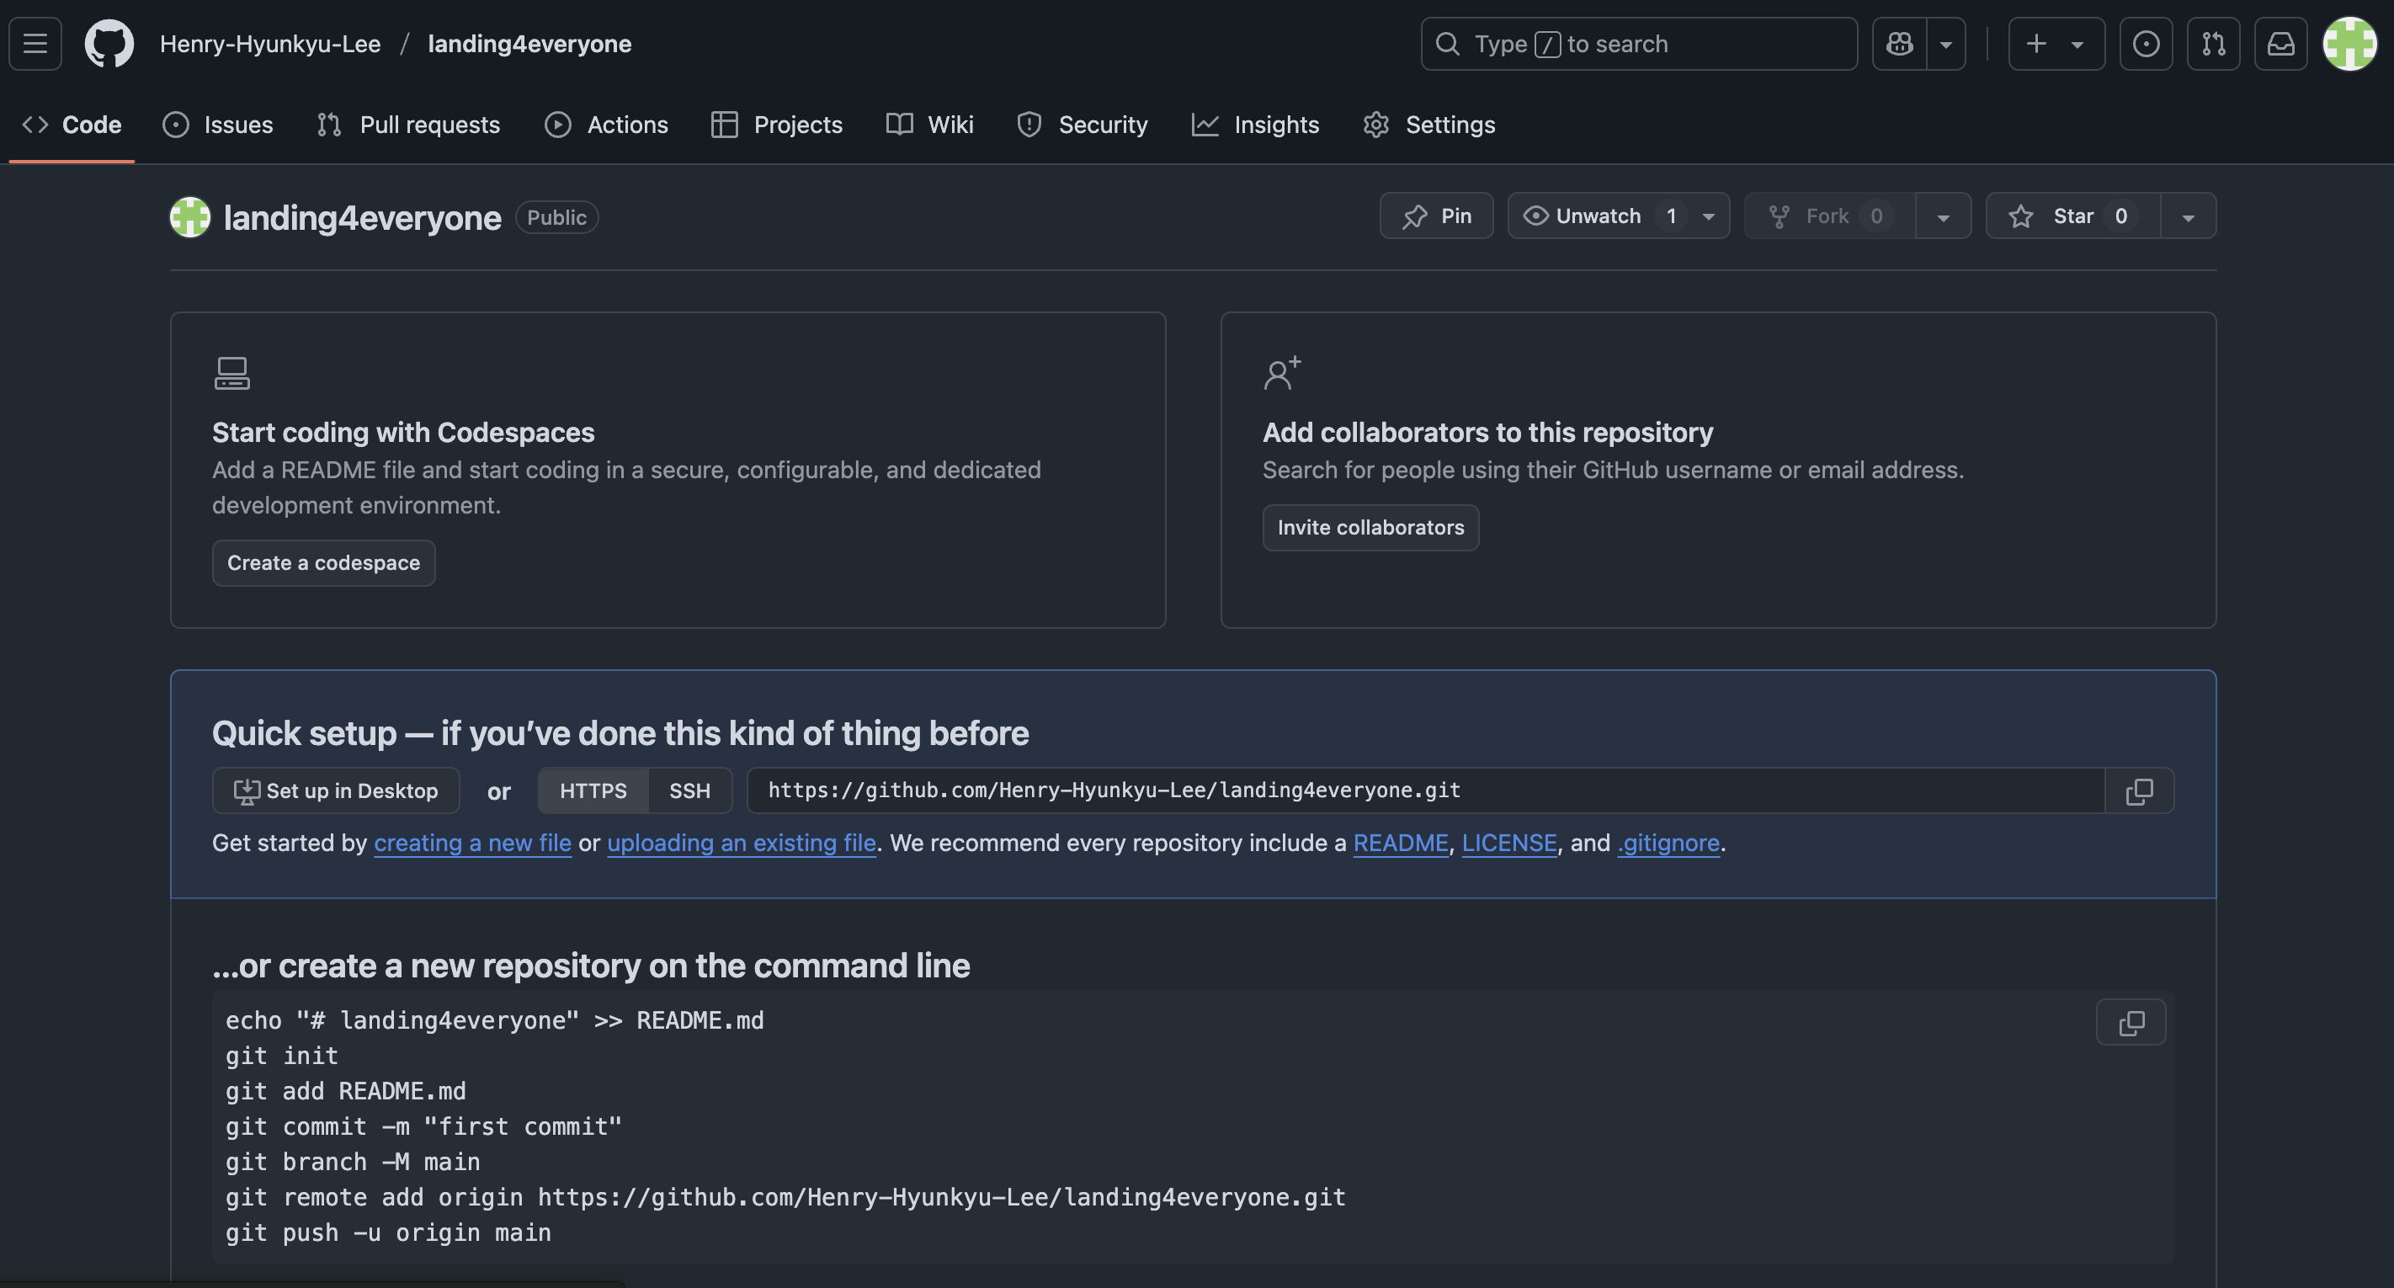Copy the clone URL to clipboard
This screenshot has width=2394, height=1288.
click(2139, 790)
